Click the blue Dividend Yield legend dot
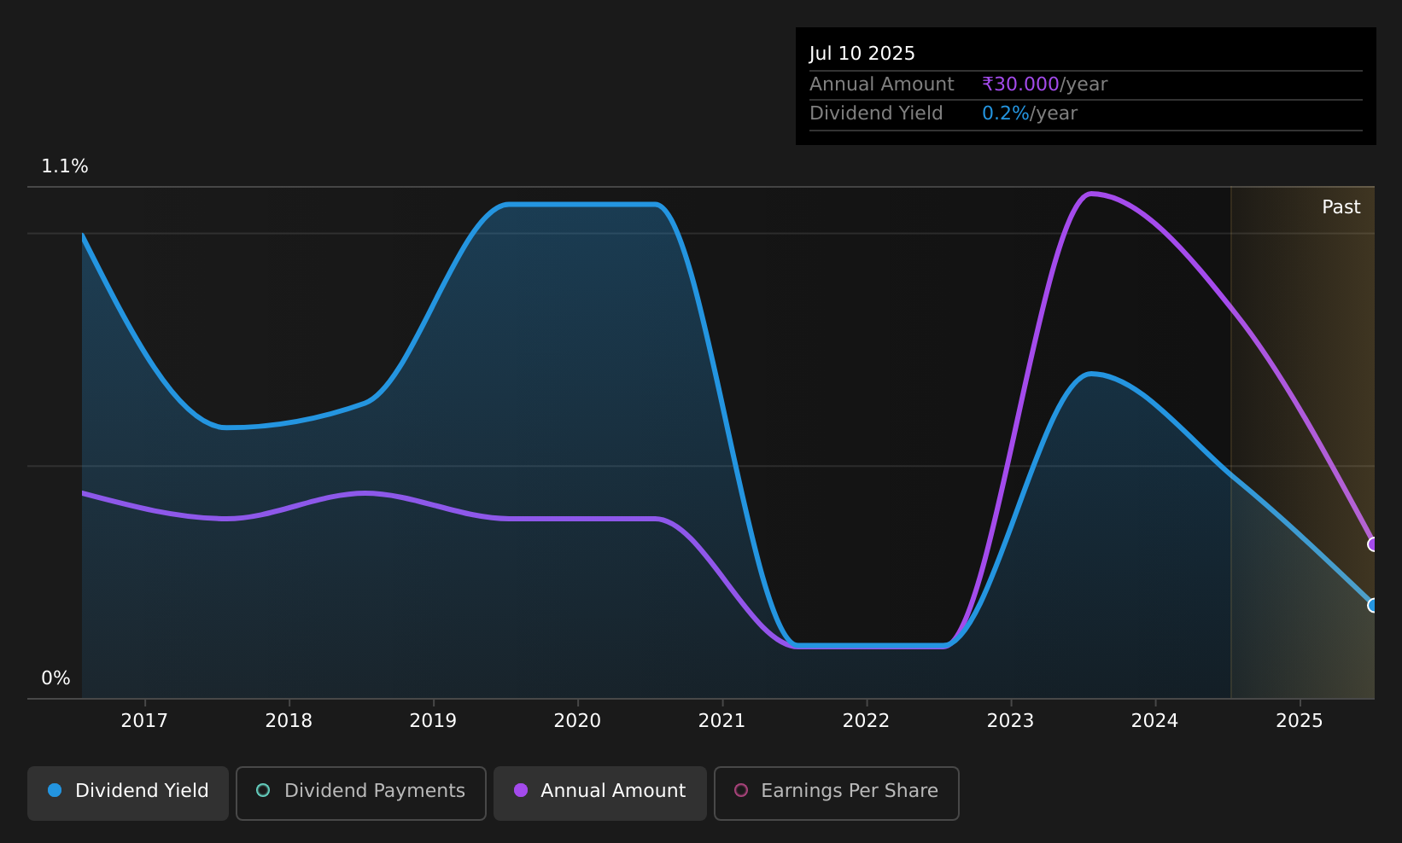 (55, 790)
